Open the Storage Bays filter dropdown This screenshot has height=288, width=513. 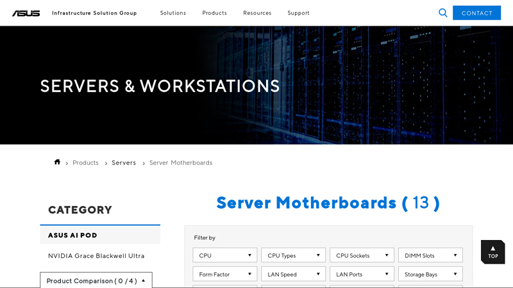coord(430,275)
